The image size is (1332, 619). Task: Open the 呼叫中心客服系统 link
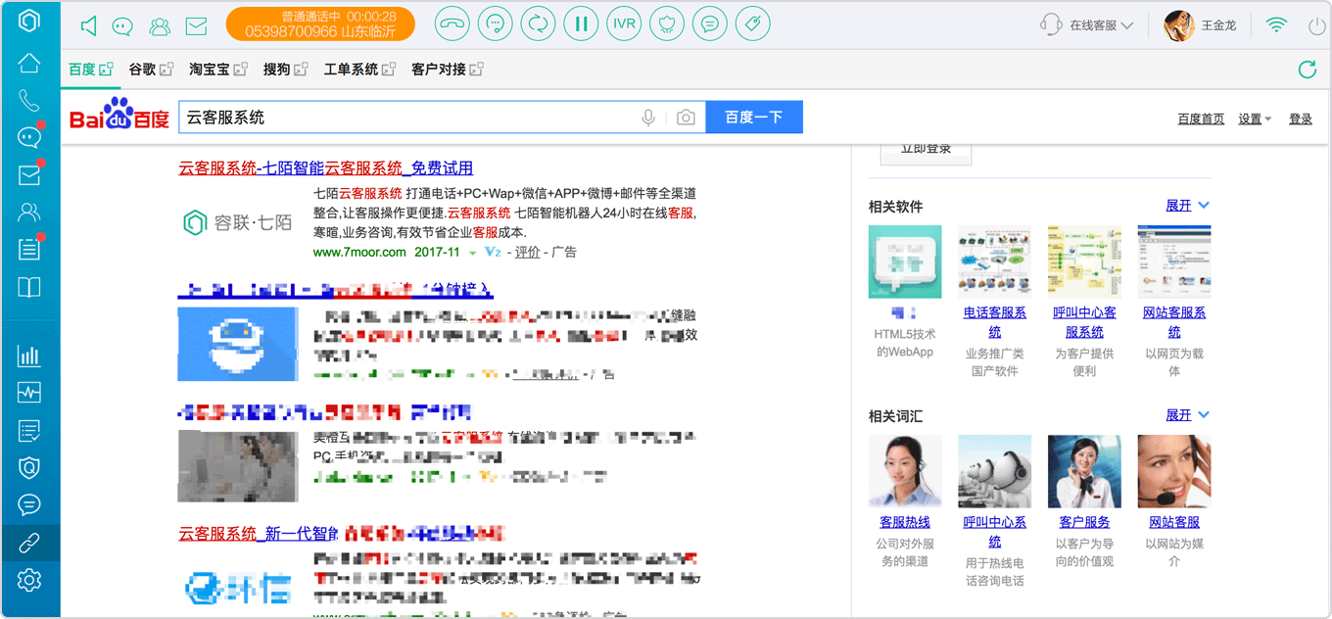(x=1084, y=322)
